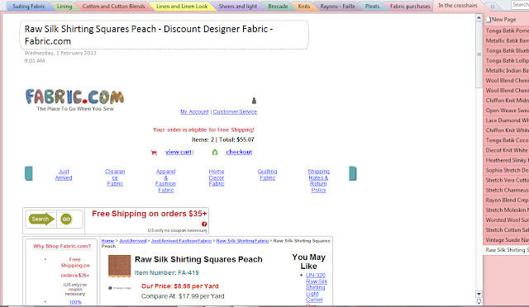This screenshot has height=307, width=529.
Task: Open the Sheers and light tab
Action: (x=237, y=6)
